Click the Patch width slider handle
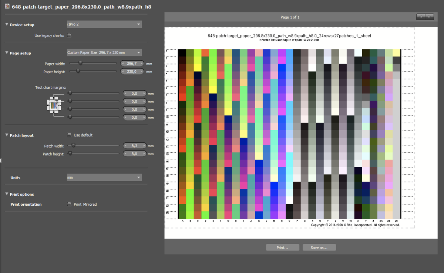The width and height of the screenshot is (444, 273). tap(73, 146)
